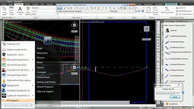Click the Shut down button
Image resolution: width=194 pixels, height=109 pixels.
point(42,106)
